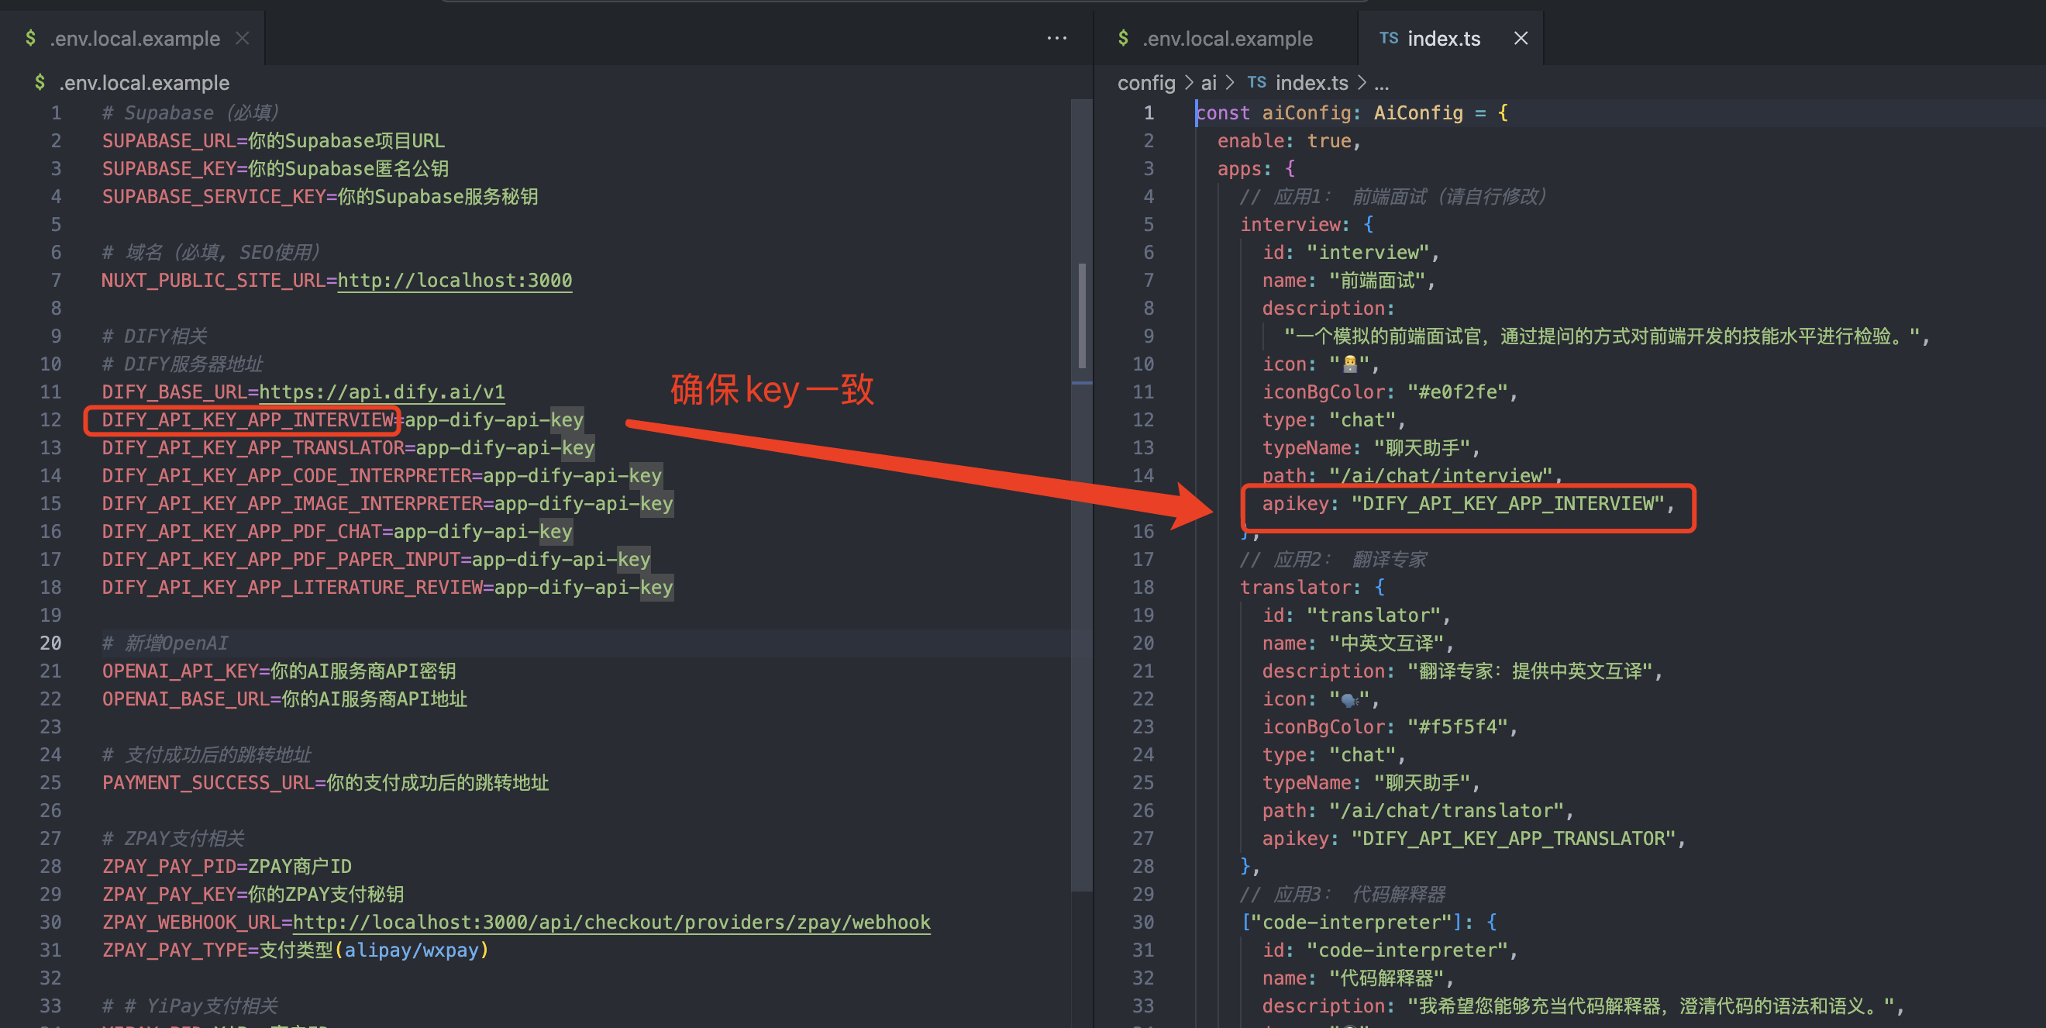Close the index.ts tab
The image size is (2046, 1028).
1521,38
